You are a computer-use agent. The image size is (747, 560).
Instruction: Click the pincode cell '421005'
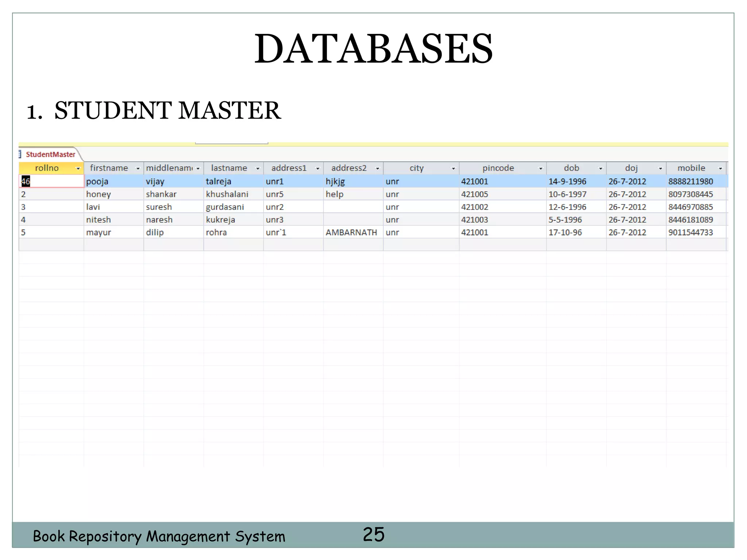503,194
